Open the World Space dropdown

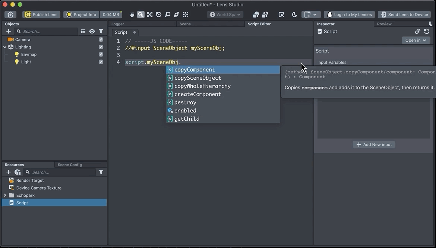(225, 15)
